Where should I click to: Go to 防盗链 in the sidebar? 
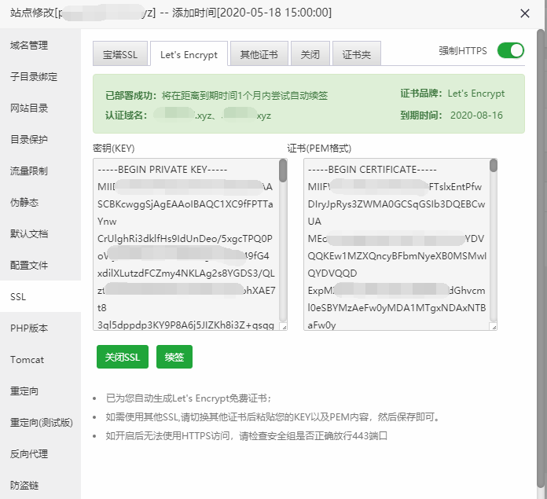click(24, 486)
